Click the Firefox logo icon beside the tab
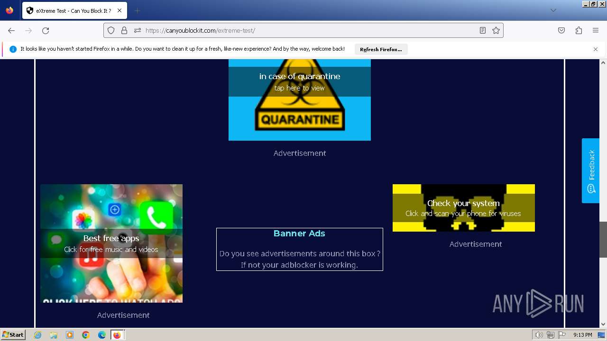 (9, 10)
